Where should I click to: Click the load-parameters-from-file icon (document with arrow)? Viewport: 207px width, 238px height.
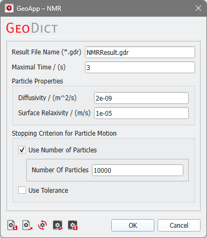point(27,225)
